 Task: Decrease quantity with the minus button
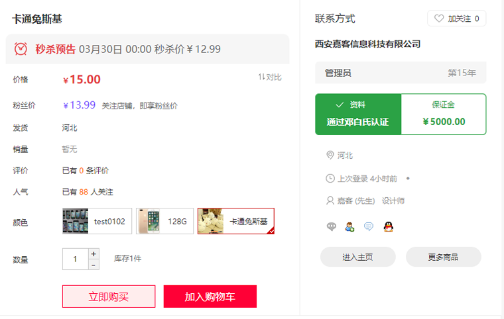[x=94, y=265]
